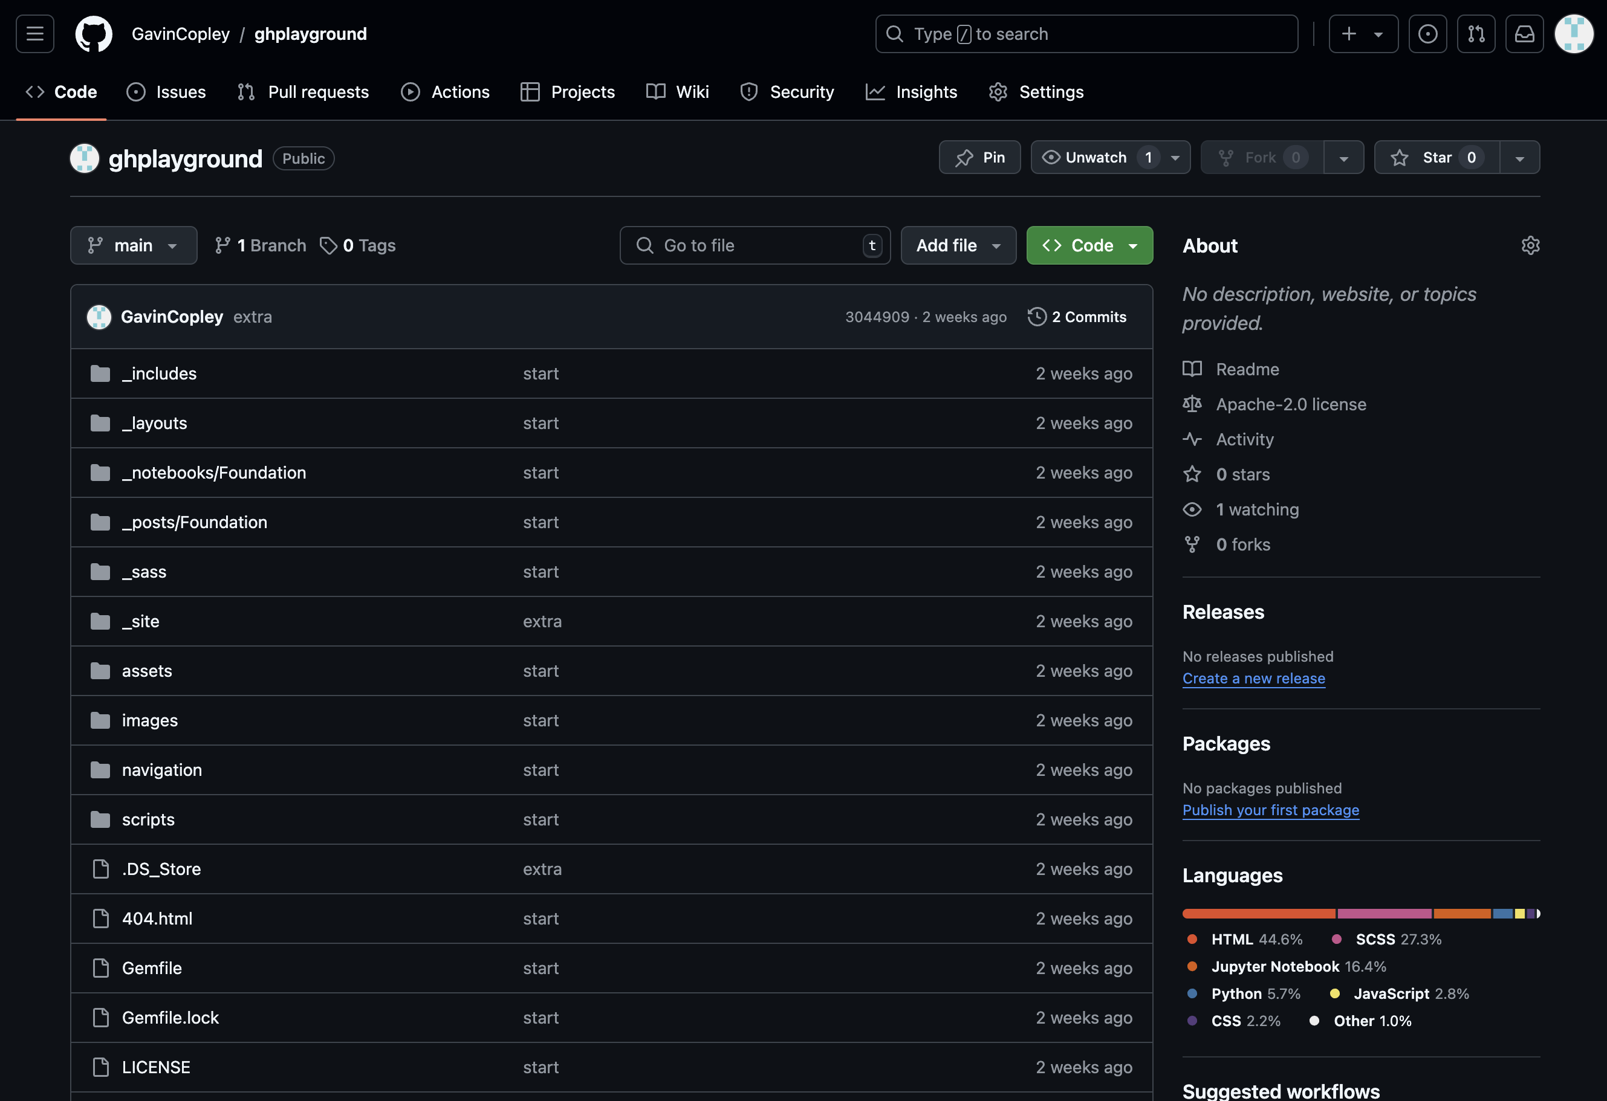1607x1101 pixels.
Task: Open the Python 5.7% language link
Action: 1243,993
